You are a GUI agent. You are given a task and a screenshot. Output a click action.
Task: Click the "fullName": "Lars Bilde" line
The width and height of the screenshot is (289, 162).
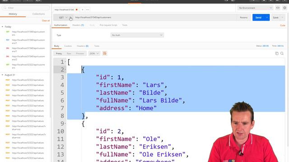point(140,100)
